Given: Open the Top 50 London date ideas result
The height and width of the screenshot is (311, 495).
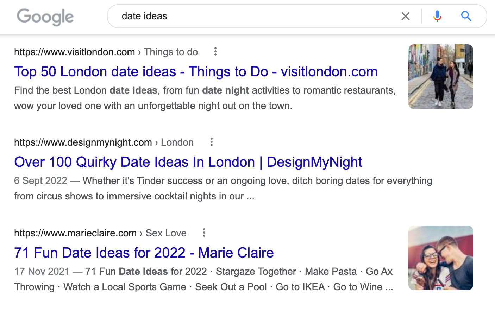Looking at the screenshot, I should point(196,71).
